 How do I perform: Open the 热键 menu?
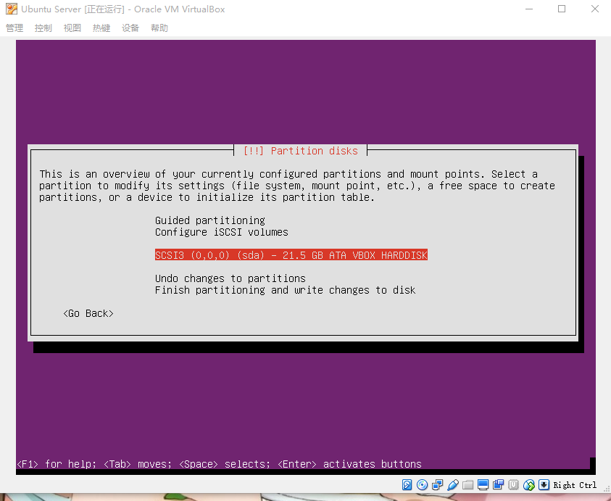coord(101,28)
